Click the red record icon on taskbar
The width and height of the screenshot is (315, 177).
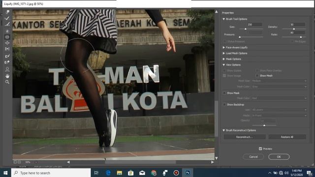(x=176, y=173)
